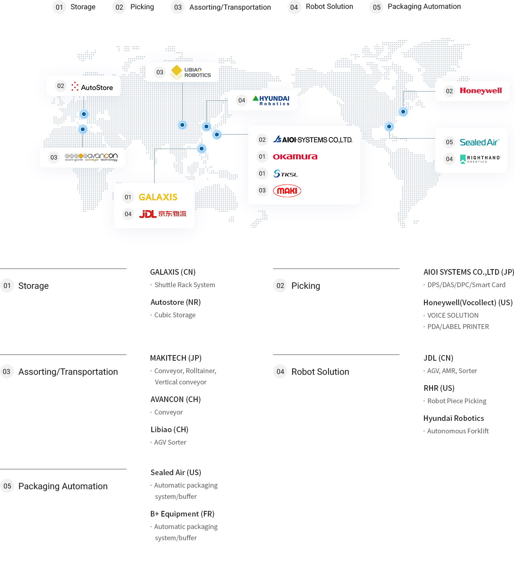
Task: Click the map pin below the AutoStore card
Action: coord(84,114)
